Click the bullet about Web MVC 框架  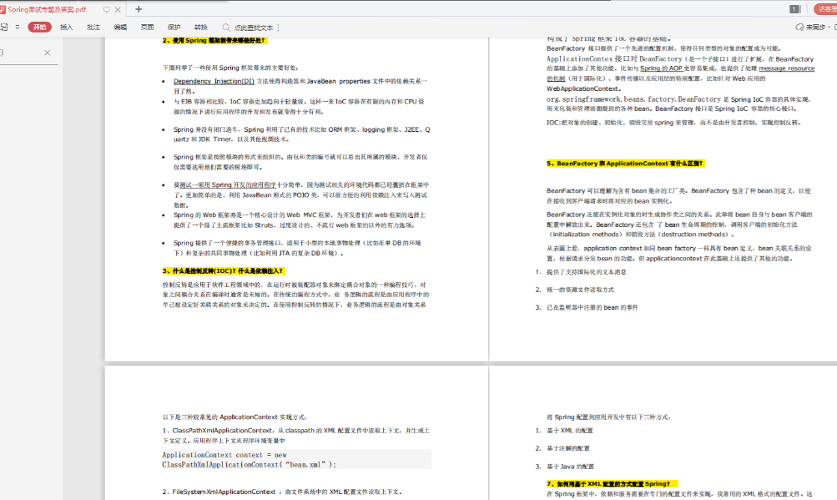(x=300, y=220)
